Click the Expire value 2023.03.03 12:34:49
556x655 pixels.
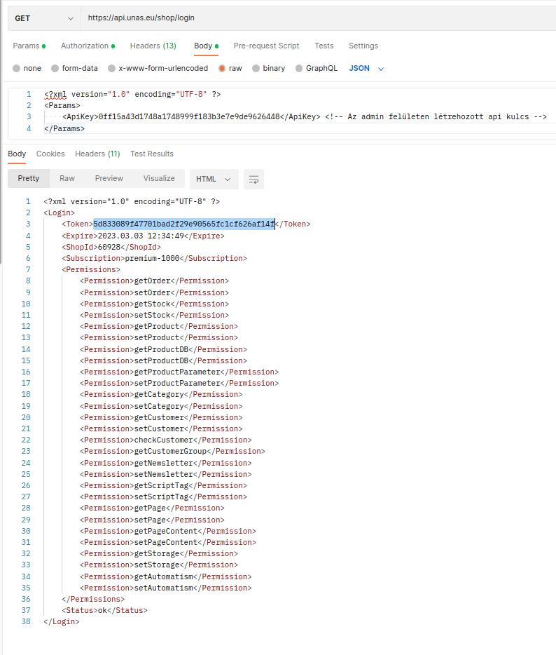[x=141, y=236]
